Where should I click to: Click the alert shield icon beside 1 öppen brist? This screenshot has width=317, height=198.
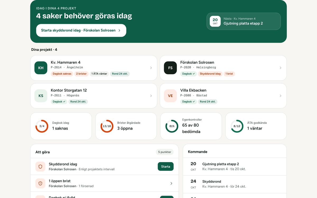point(40,183)
